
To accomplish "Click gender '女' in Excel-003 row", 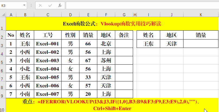I will pos(70,61).
